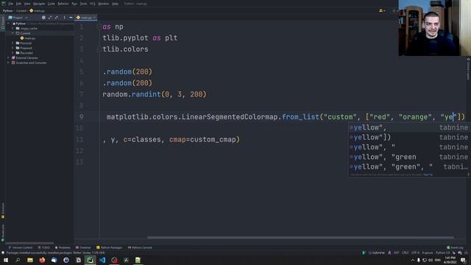Open the Version Control tool window

[20, 248]
